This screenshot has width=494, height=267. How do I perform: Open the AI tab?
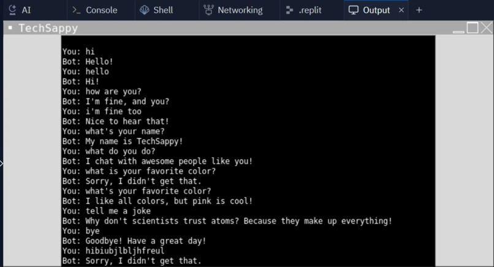tap(20, 10)
